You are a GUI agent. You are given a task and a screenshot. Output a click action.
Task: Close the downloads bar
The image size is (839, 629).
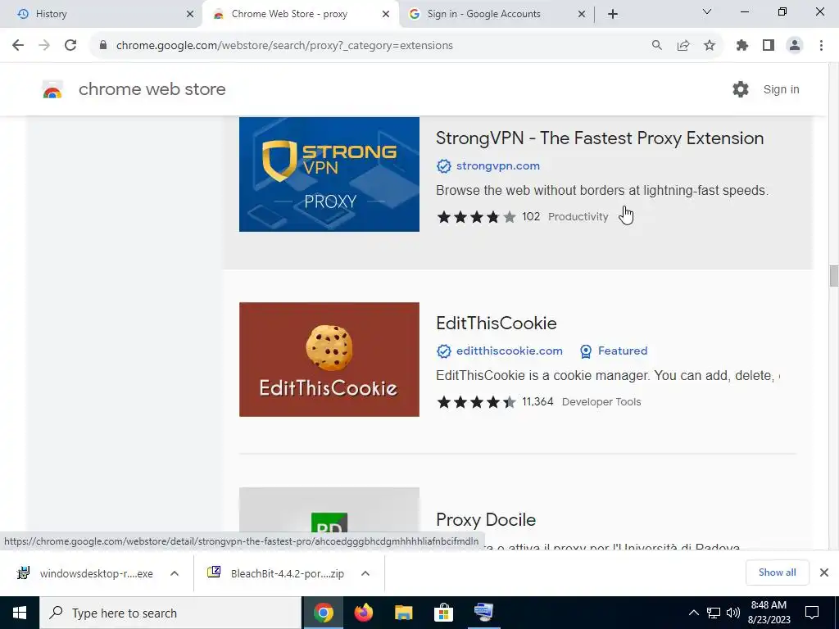pos(824,572)
